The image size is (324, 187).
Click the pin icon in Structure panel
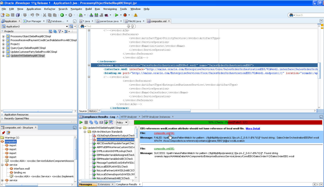pos(3,133)
